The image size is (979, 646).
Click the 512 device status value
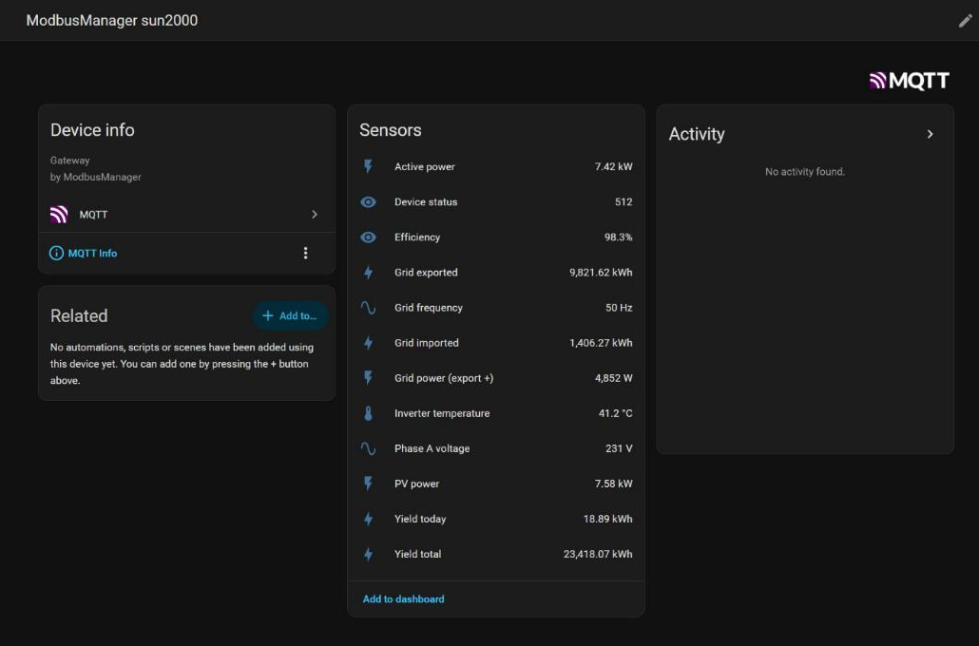(624, 202)
